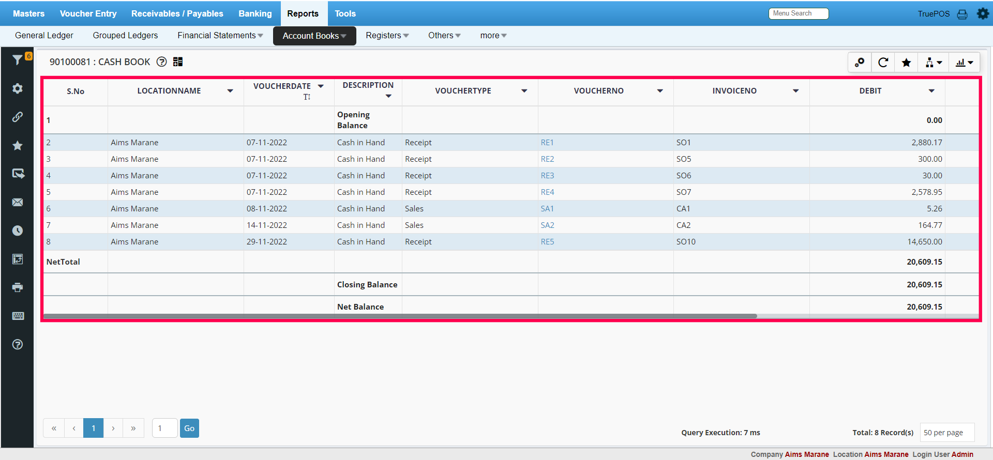Open the chart options dropdown button
Screen dimensions: 993x460
(x=964, y=63)
